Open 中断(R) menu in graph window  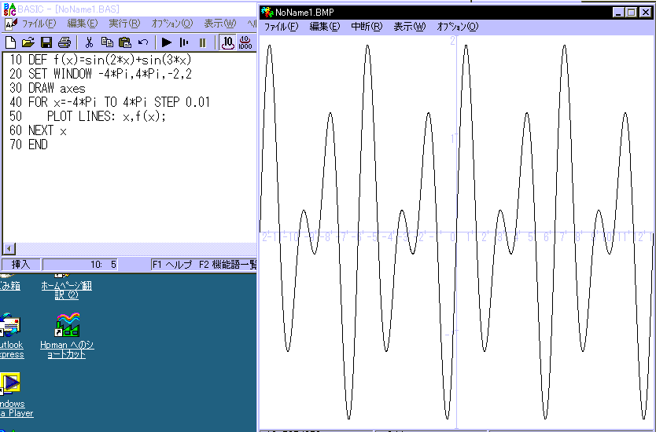tap(367, 27)
